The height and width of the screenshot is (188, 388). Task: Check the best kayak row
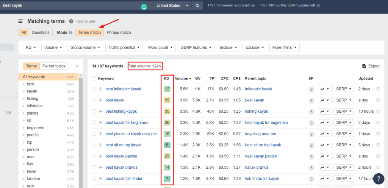coord(94,100)
